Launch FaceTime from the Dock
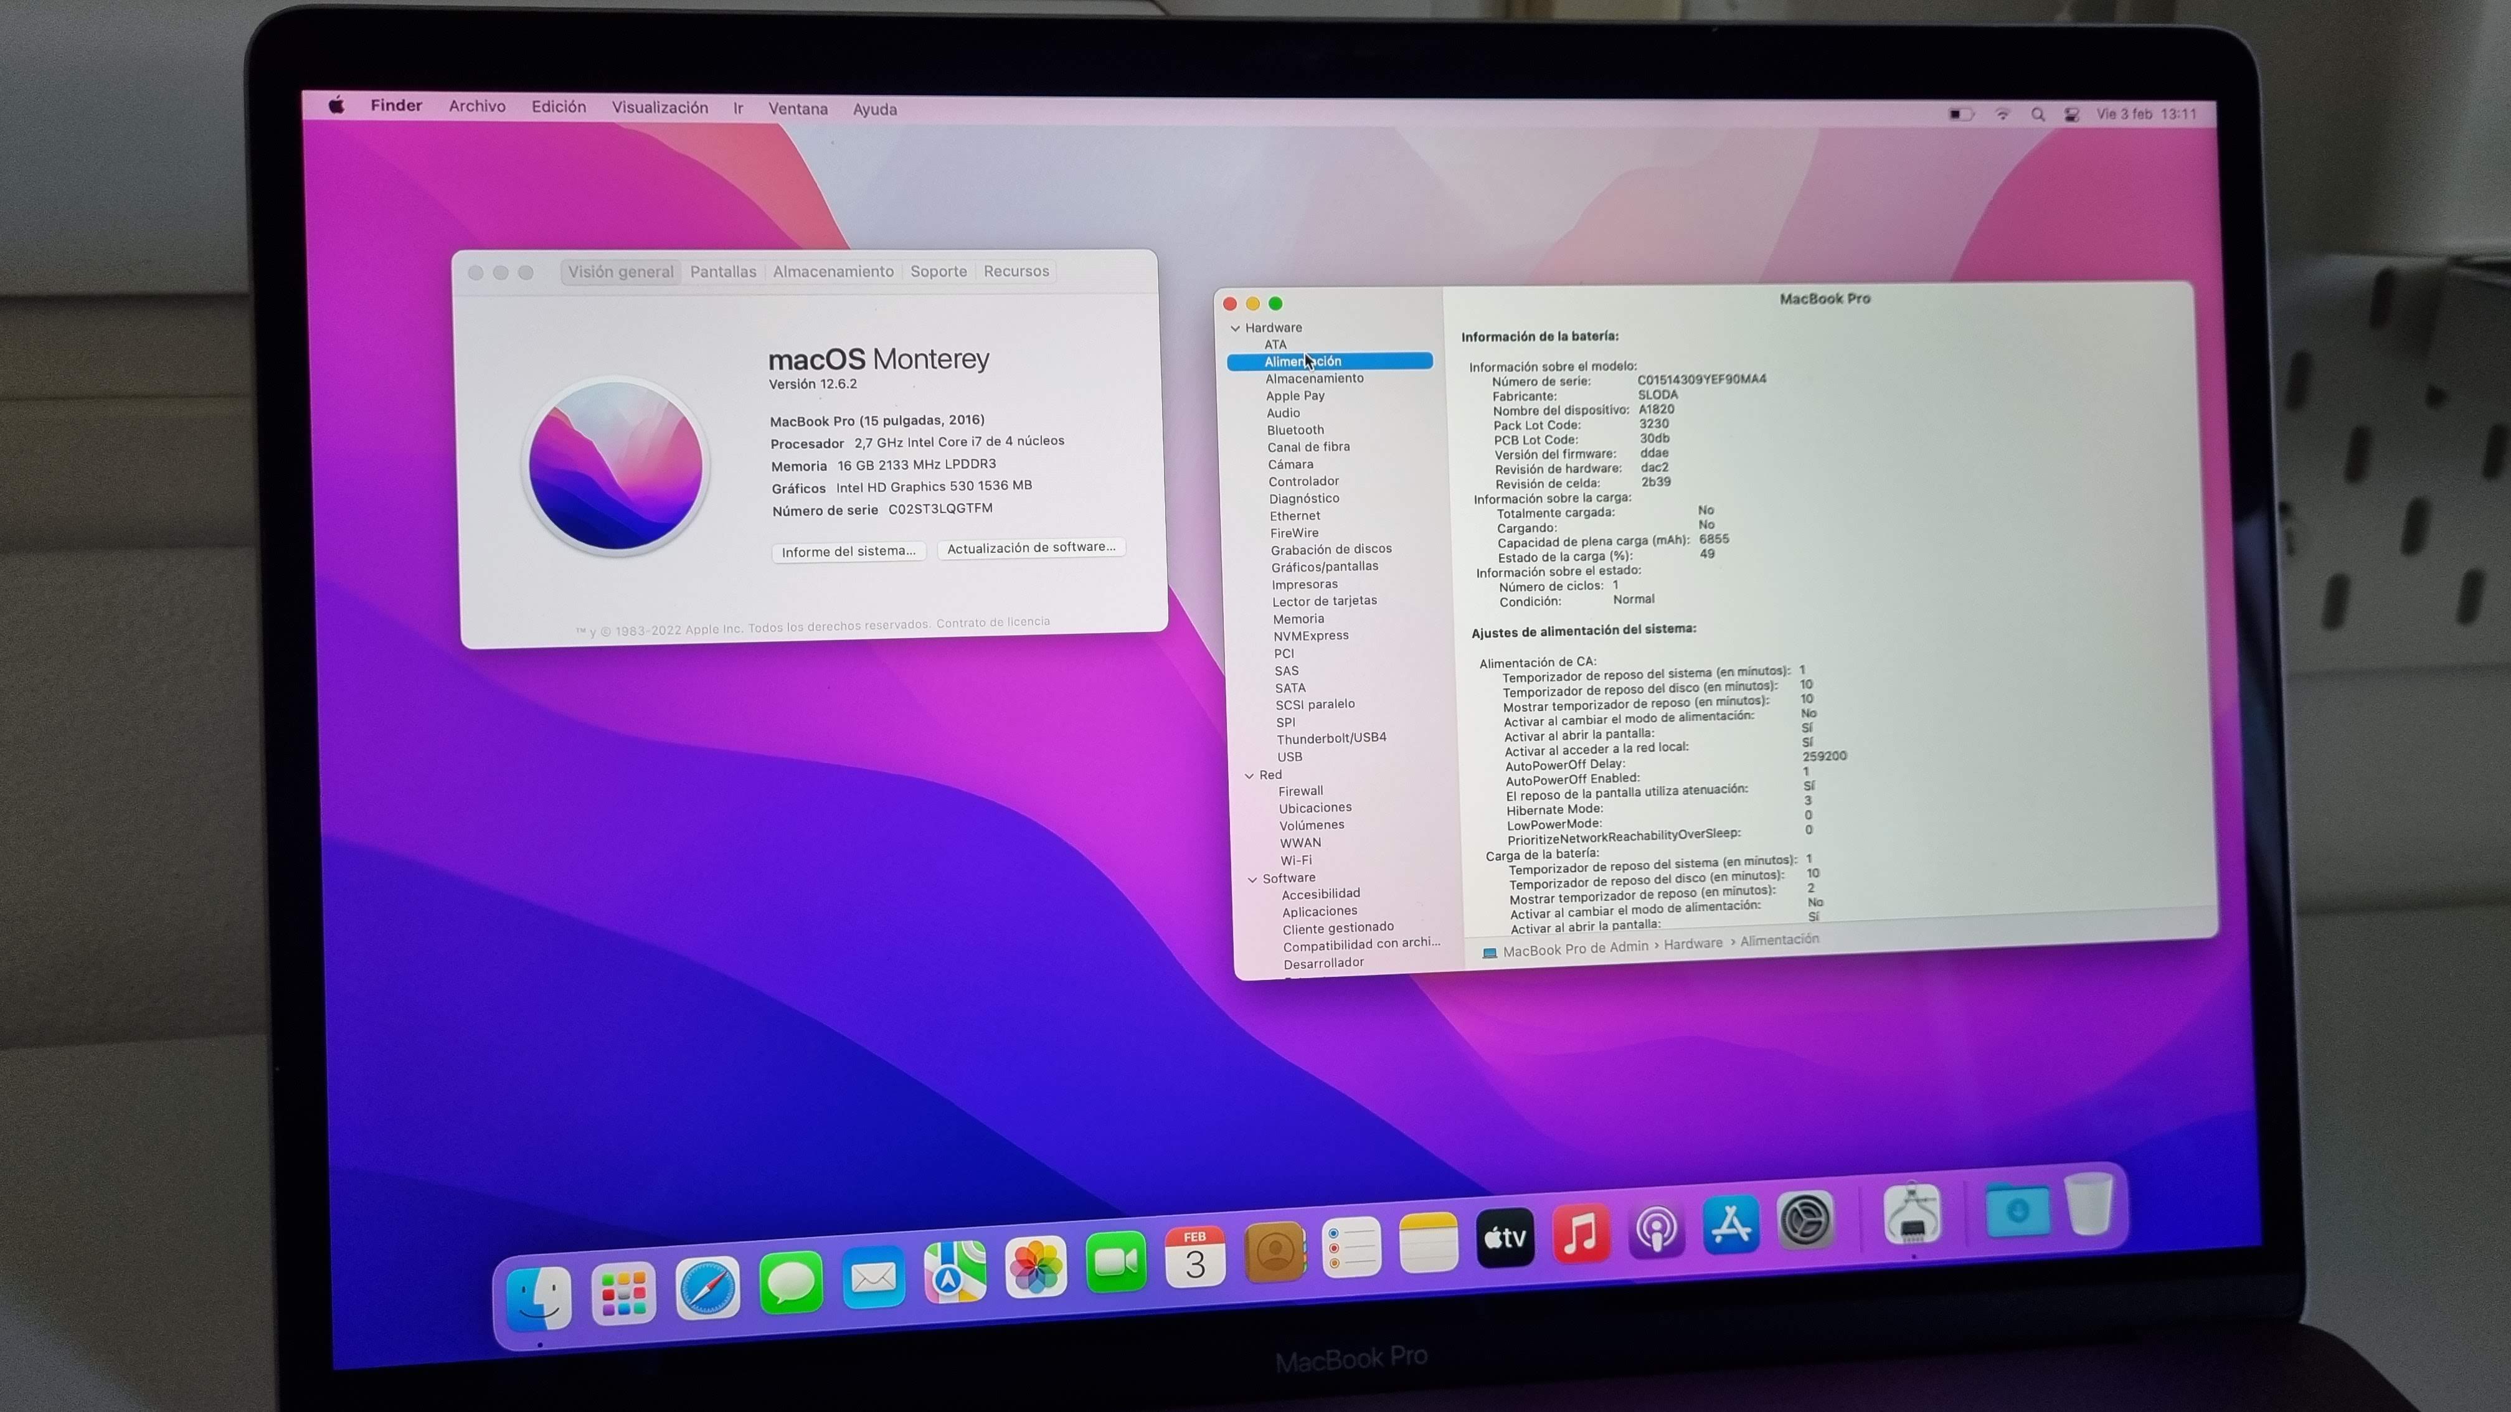This screenshot has width=2511, height=1412. pos(1115,1261)
